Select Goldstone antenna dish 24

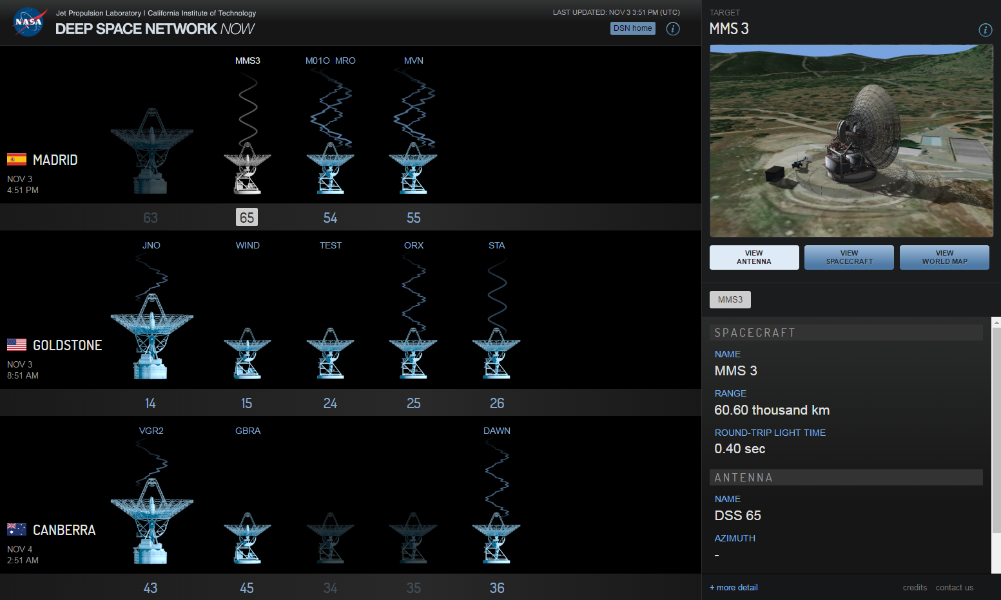331,353
